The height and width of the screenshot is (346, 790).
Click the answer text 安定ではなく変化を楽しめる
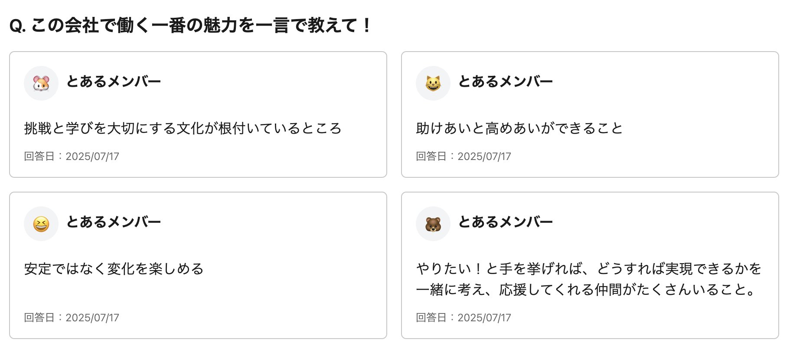(114, 269)
